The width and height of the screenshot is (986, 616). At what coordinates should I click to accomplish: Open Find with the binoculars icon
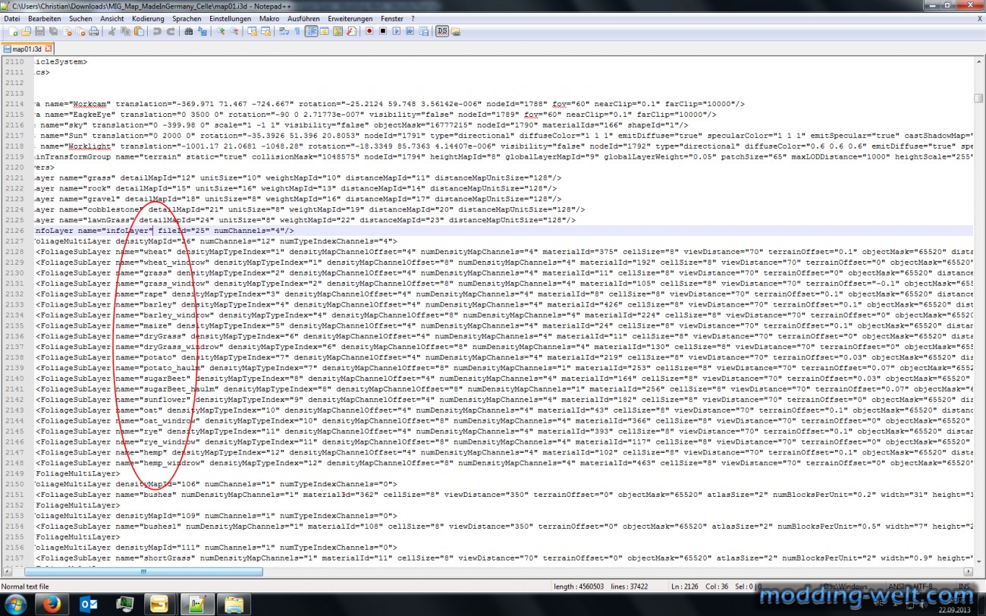(188, 32)
